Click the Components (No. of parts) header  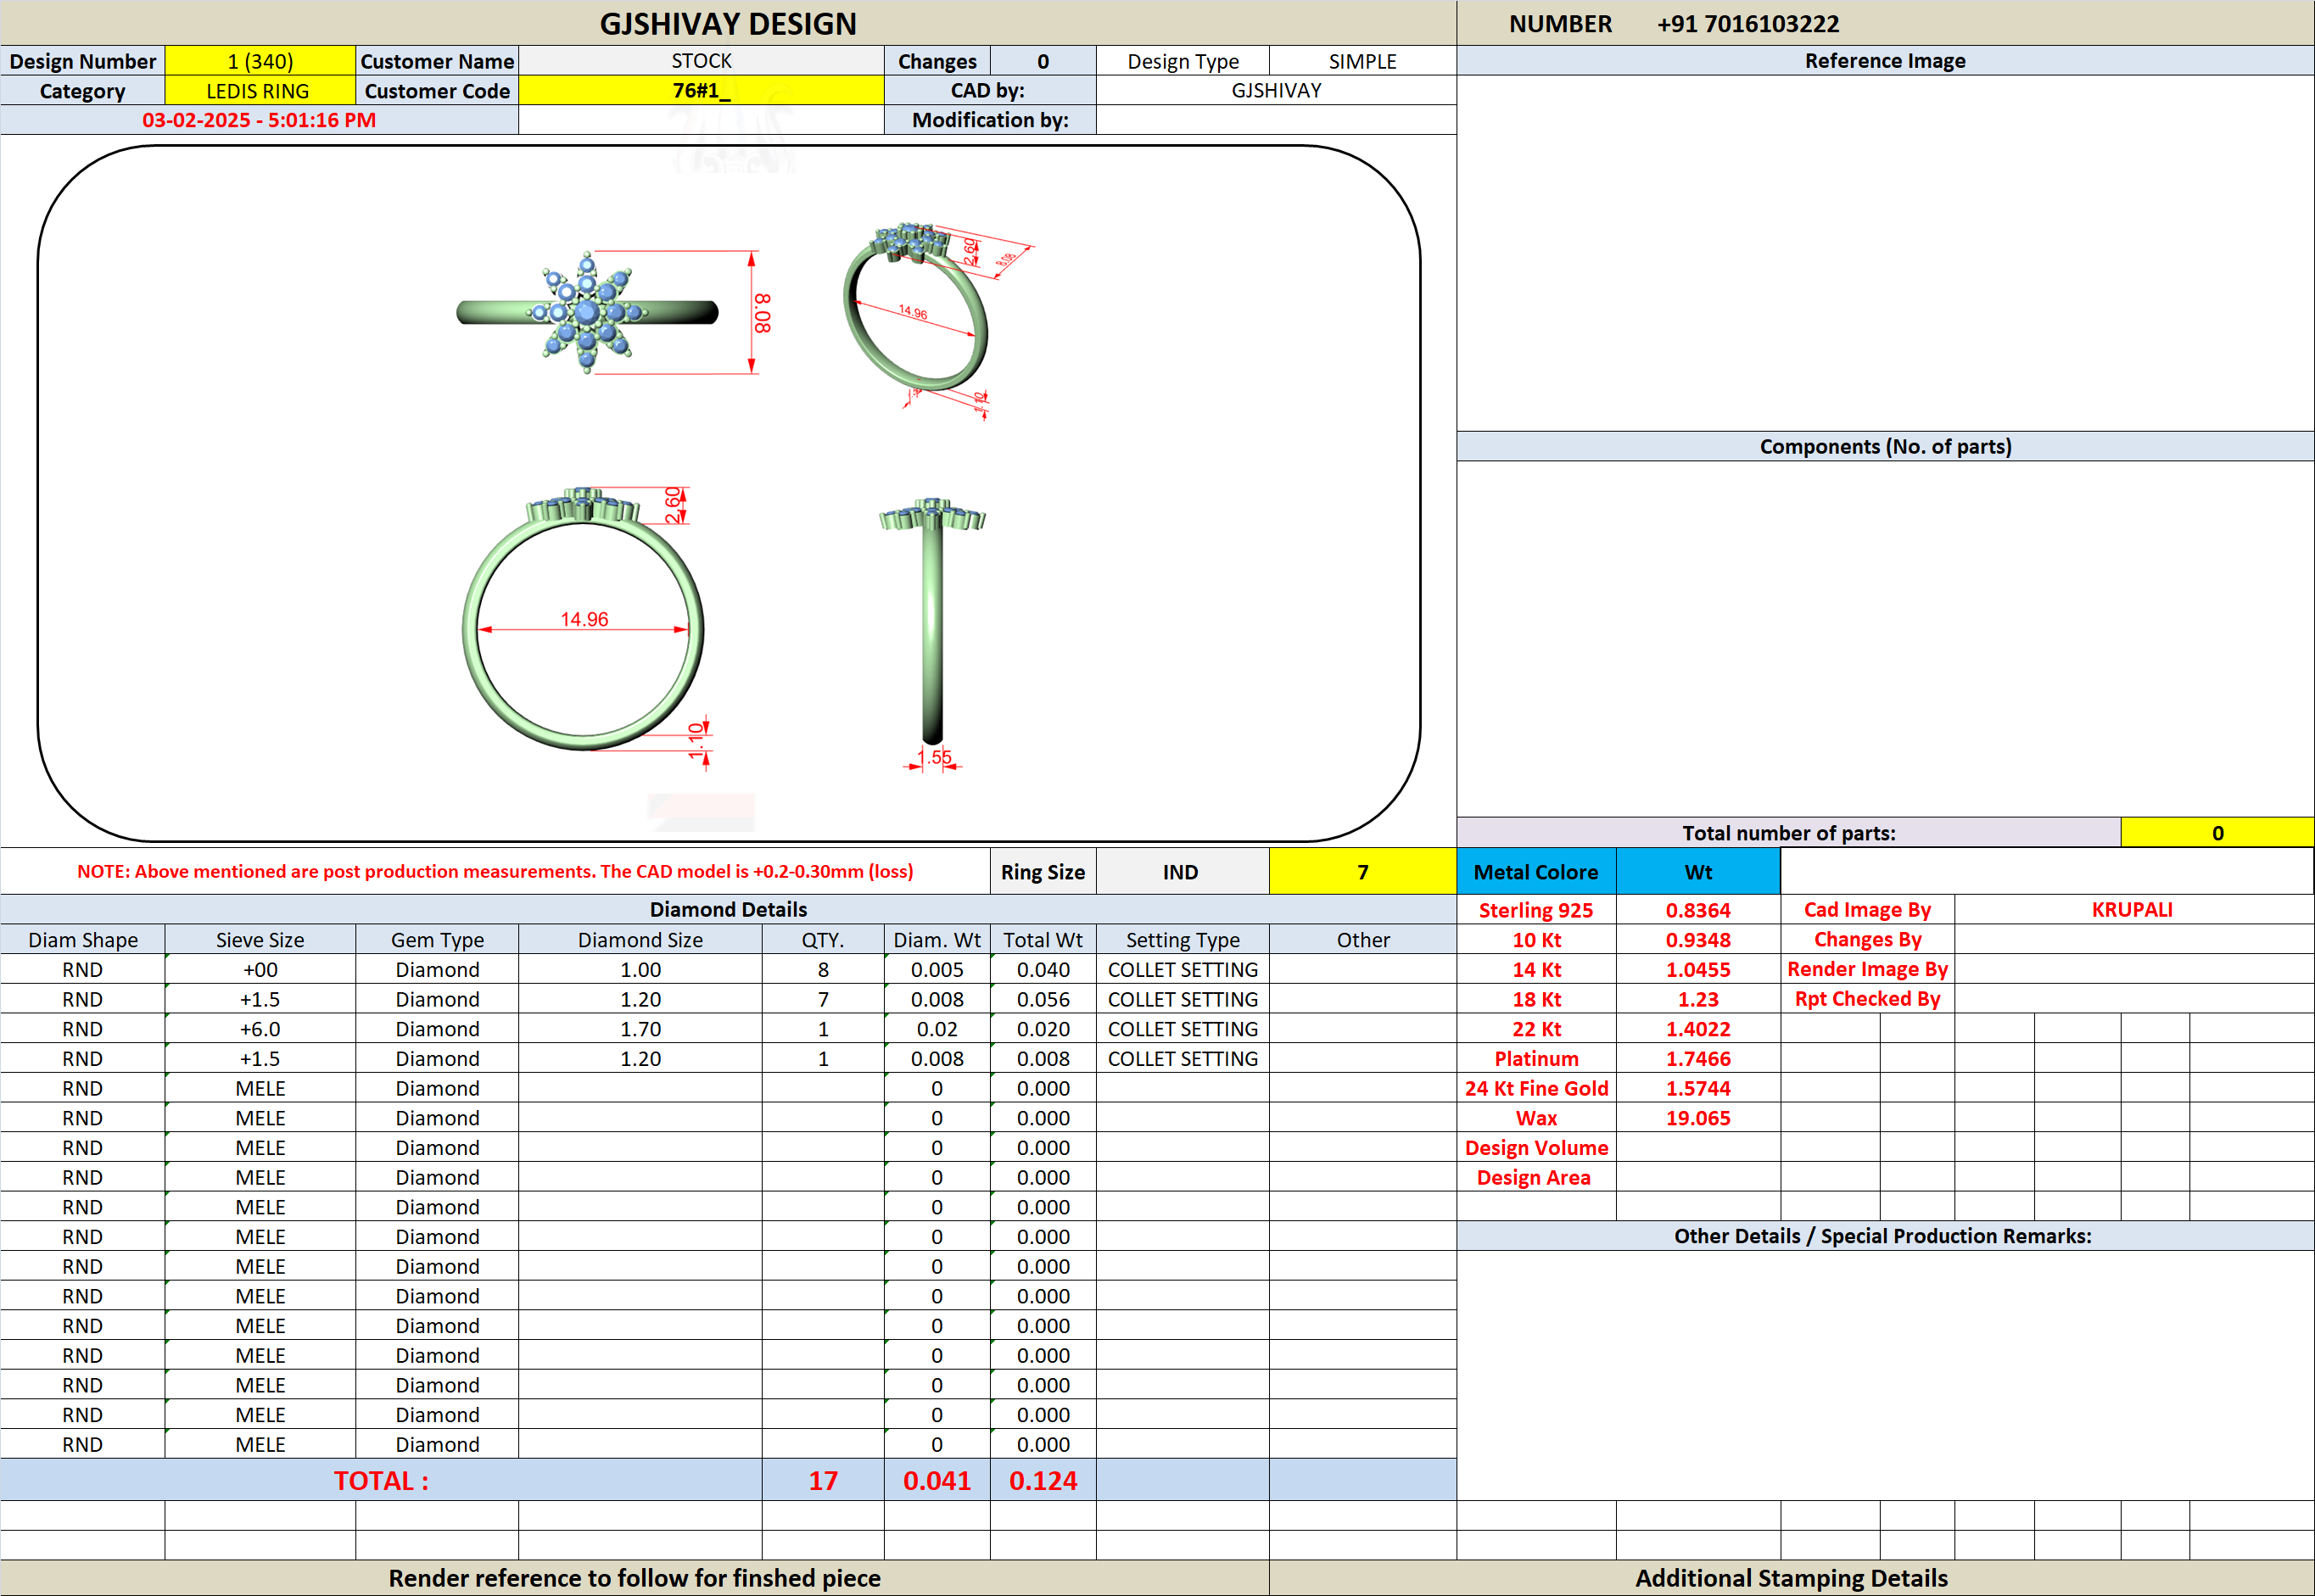1885,446
